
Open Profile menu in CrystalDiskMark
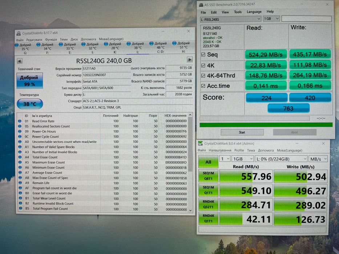pos(239,150)
